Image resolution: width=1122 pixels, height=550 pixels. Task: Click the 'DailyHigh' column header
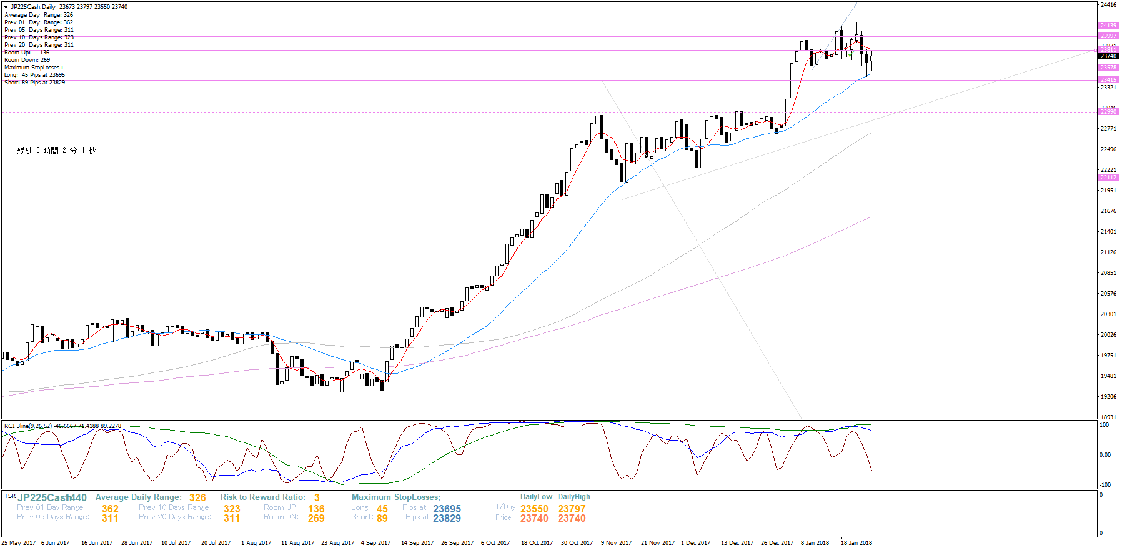(574, 497)
